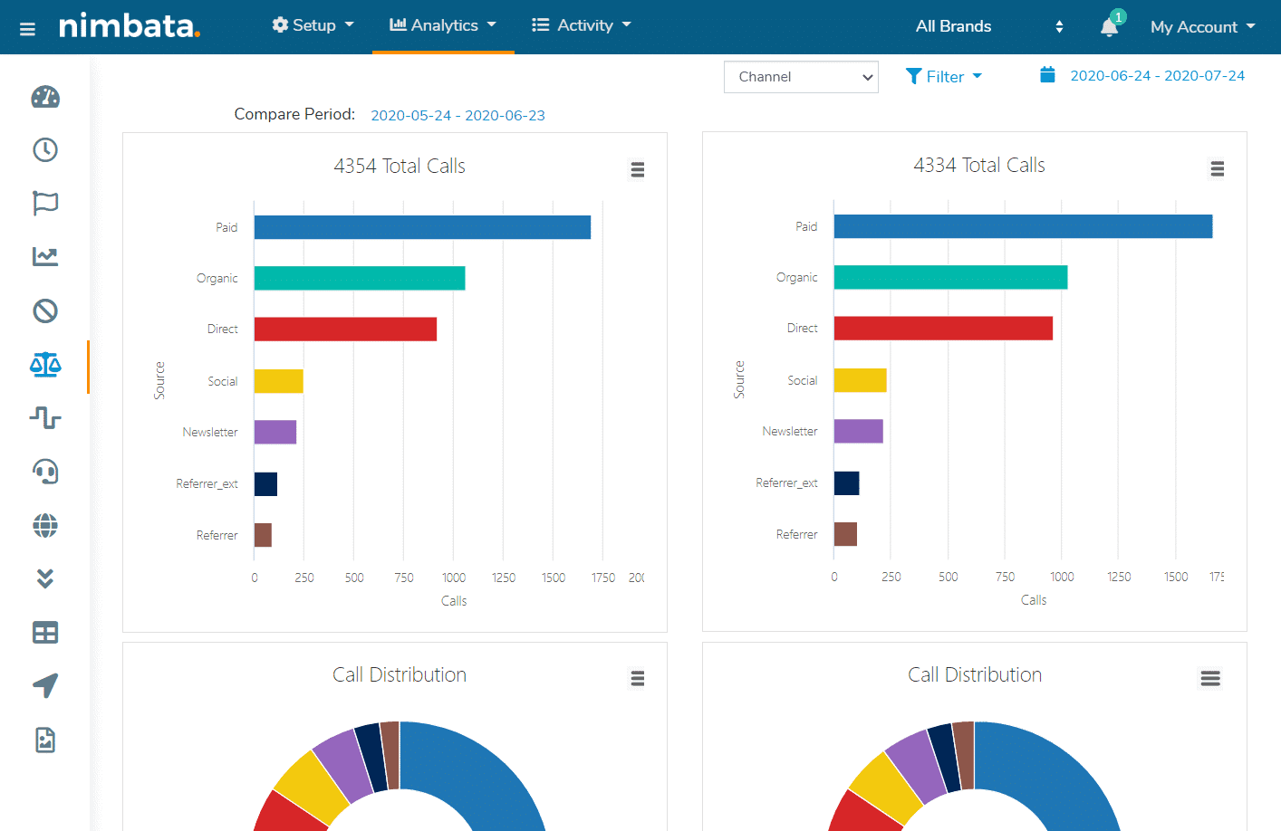Open the All Brands selector
The height and width of the screenshot is (831, 1281).
953,26
